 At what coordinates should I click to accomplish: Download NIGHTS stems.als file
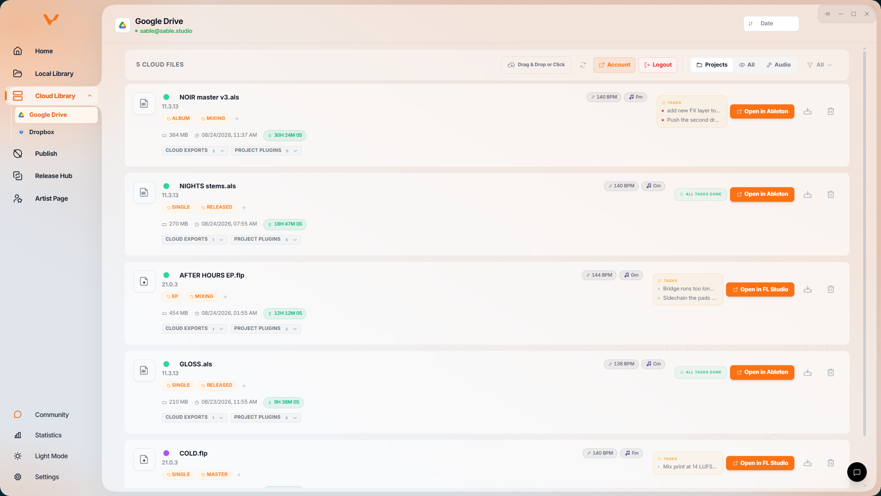click(x=808, y=194)
